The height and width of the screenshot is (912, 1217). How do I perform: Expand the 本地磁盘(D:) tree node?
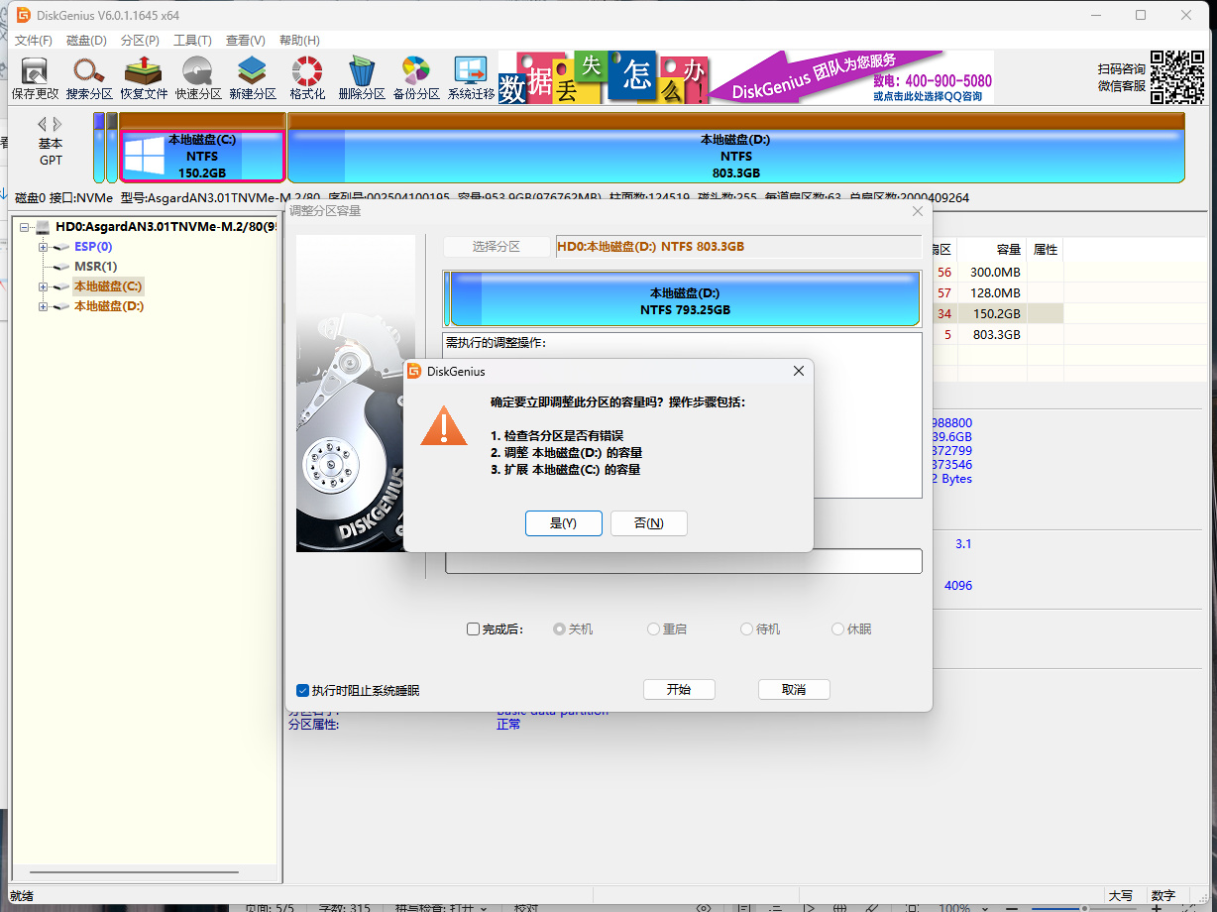click(x=43, y=306)
